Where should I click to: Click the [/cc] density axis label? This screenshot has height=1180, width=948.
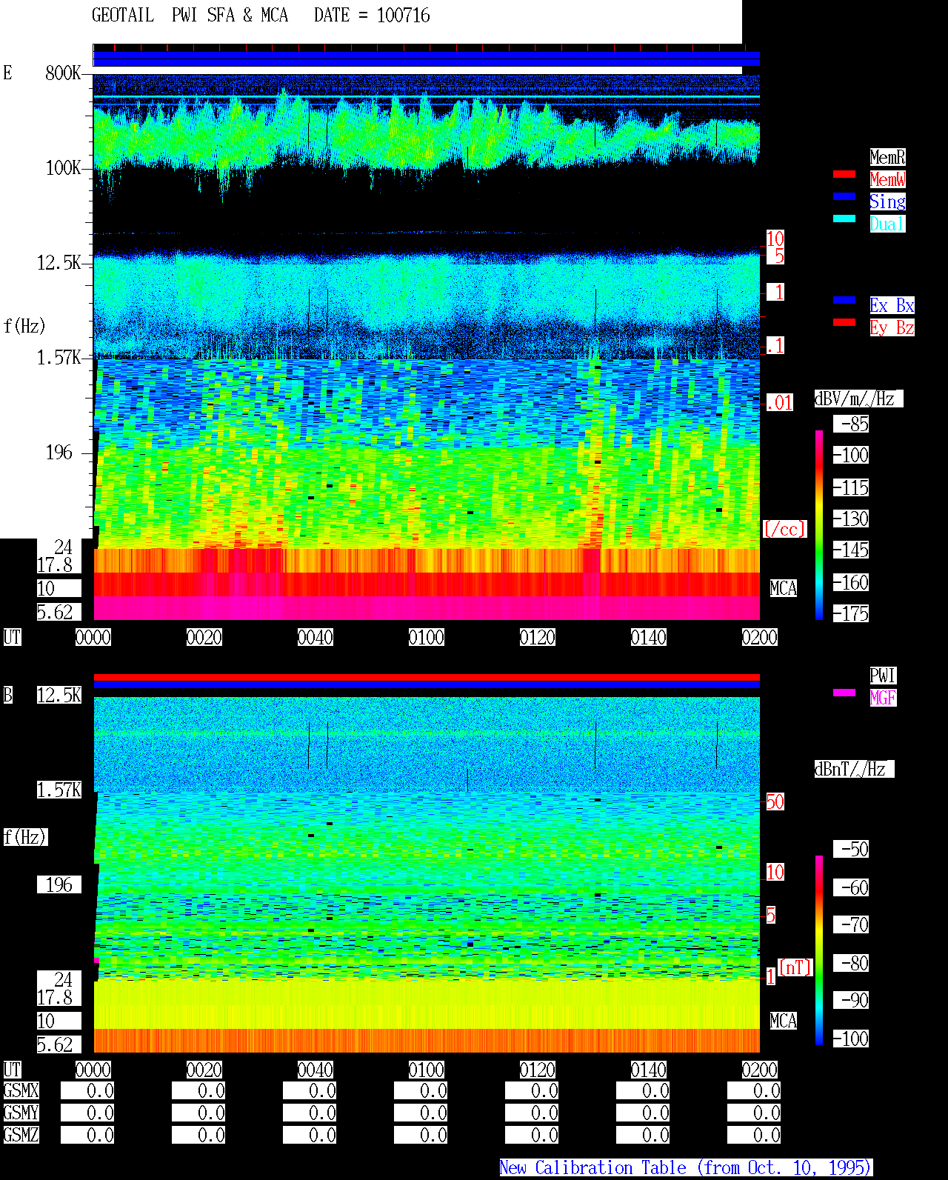(x=784, y=529)
